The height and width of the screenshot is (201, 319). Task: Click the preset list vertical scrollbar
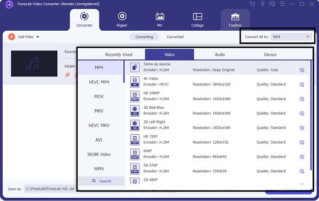point(311,115)
